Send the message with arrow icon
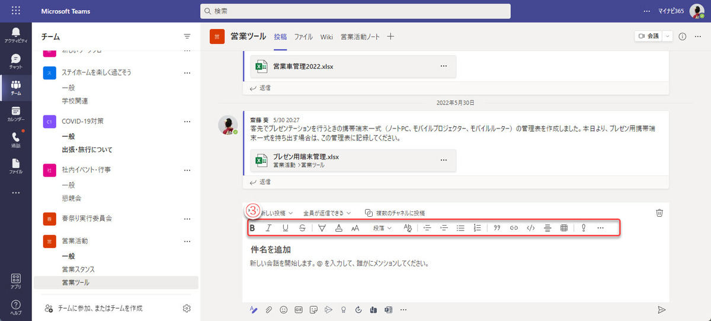The height and width of the screenshot is (321, 711). pyautogui.click(x=662, y=309)
